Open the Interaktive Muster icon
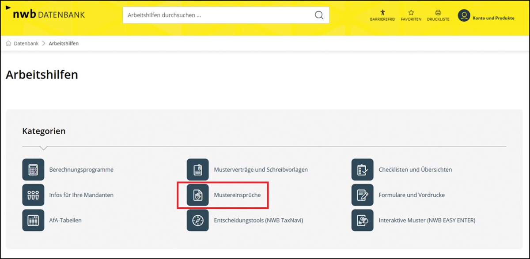This screenshot has width=530, height=259. (363, 220)
